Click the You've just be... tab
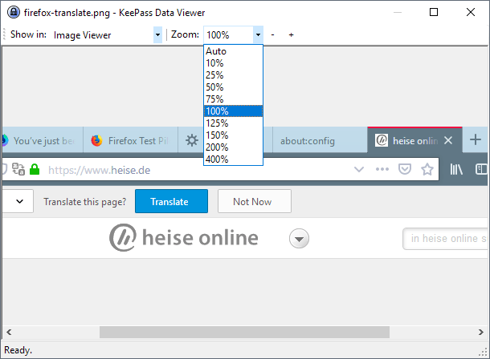This screenshot has height=359, width=490. click(x=43, y=141)
